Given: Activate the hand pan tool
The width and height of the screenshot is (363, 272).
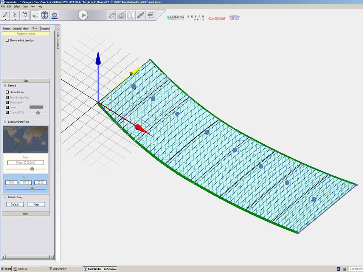Looking at the screenshot, I should coord(25,14).
